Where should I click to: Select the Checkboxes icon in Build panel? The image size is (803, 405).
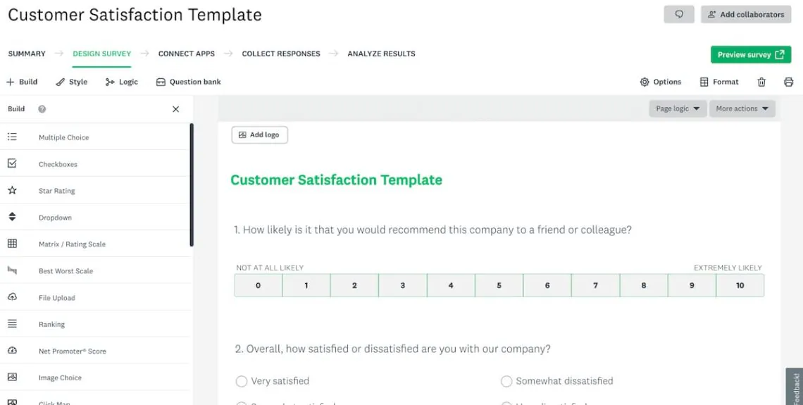[x=12, y=163]
